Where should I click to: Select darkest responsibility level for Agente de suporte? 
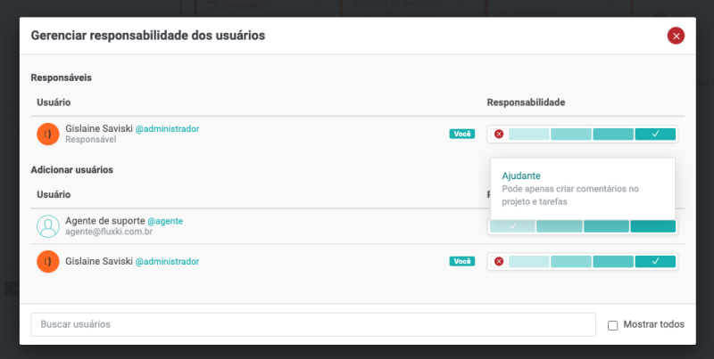pos(652,226)
